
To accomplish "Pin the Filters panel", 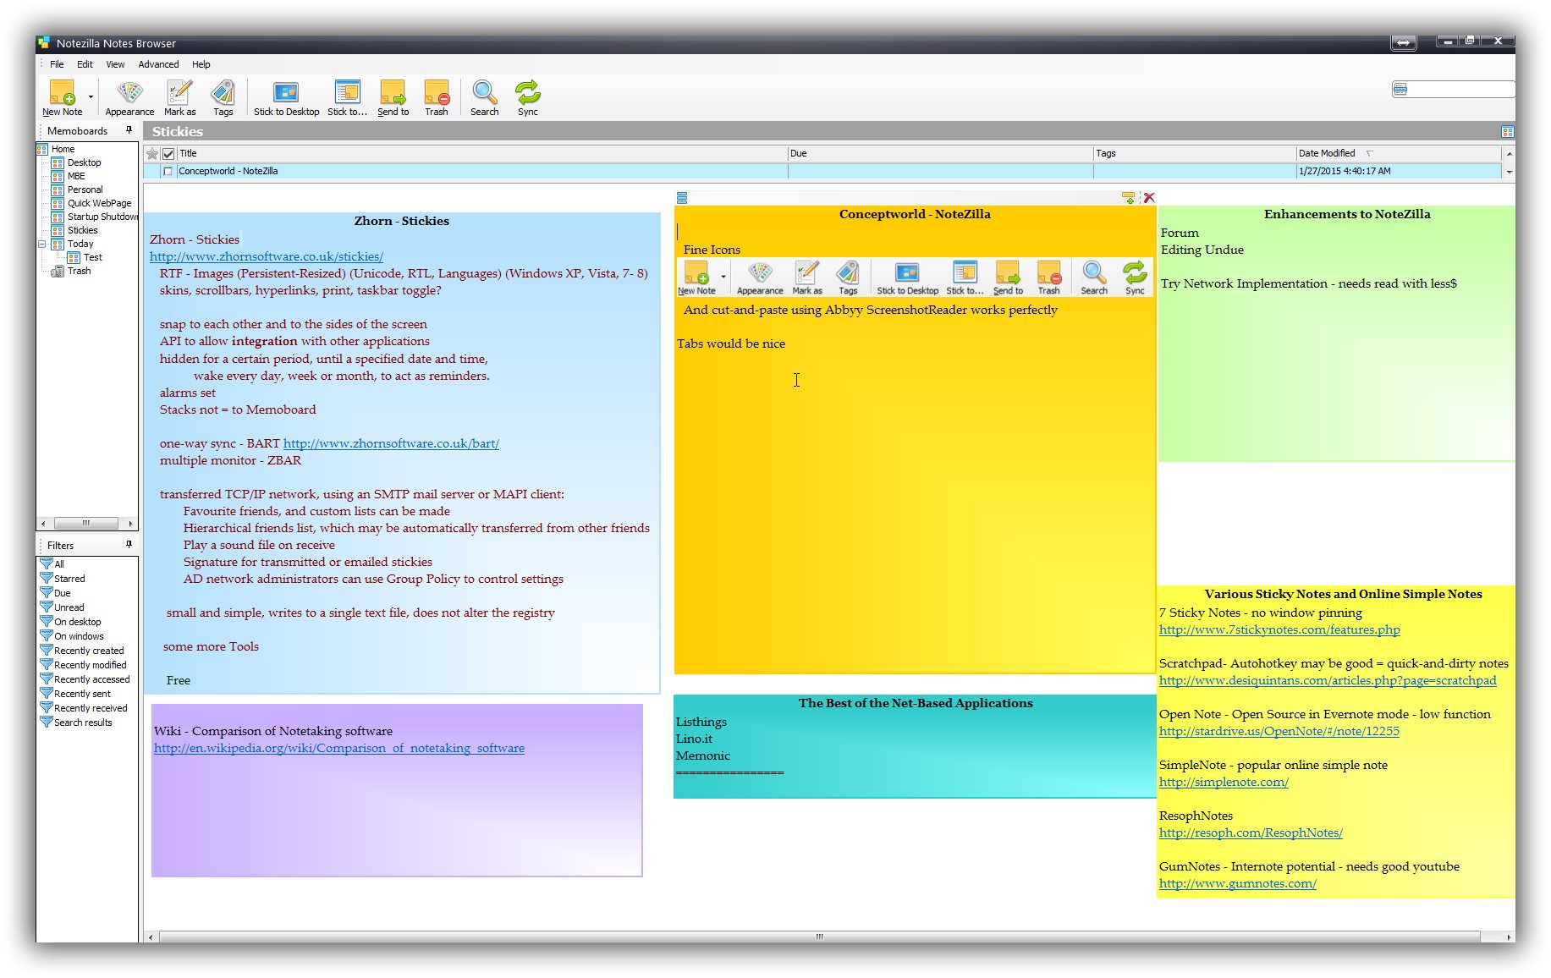I will pyautogui.click(x=129, y=545).
